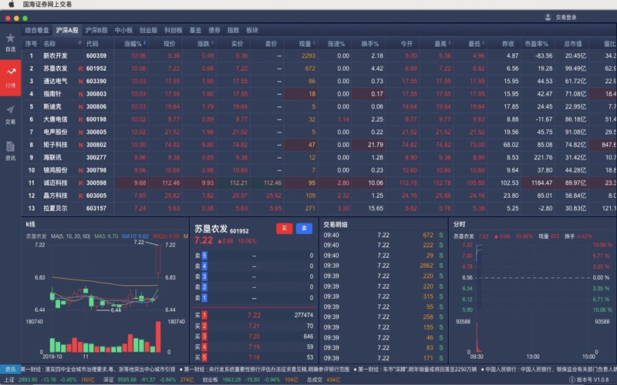The height and width of the screenshot is (385, 617).
Task: Sort by the 最高 column header
Action: (x=441, y=44)
